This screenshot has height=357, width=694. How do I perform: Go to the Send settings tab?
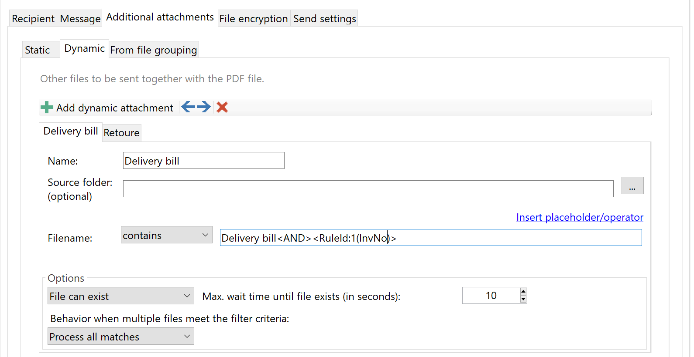tap(324, 18)
